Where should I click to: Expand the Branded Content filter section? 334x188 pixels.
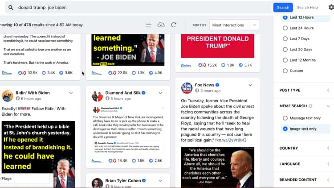tap(328, 180)
